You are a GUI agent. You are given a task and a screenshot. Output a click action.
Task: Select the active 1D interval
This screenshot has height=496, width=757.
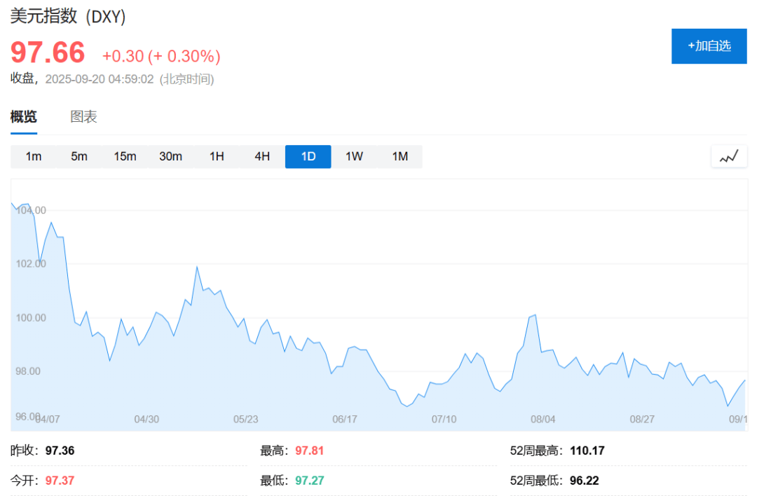point(308,156)
